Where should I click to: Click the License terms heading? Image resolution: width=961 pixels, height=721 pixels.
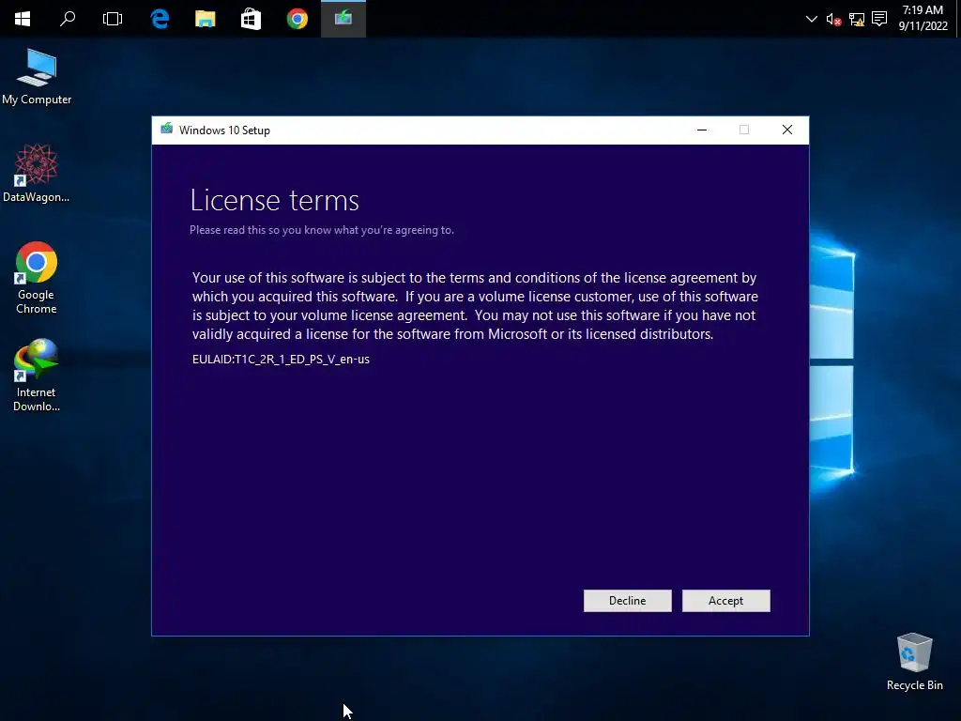point(275,201)
